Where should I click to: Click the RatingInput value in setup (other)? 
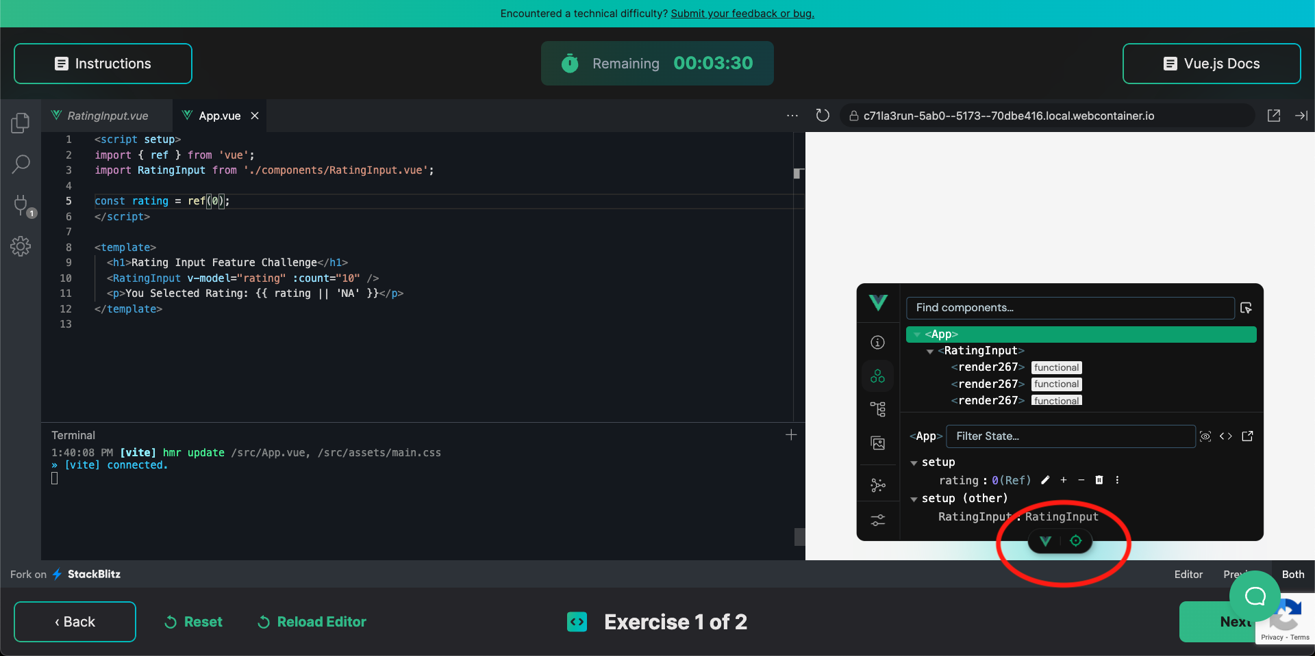tap(1062, 517)
